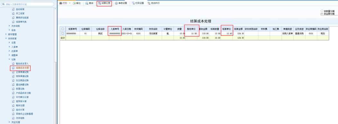Image resolution: width=338 pixels, height=124 pixels.
Task: Expand the 凭证处理 tree node
Action: [9, 122]
